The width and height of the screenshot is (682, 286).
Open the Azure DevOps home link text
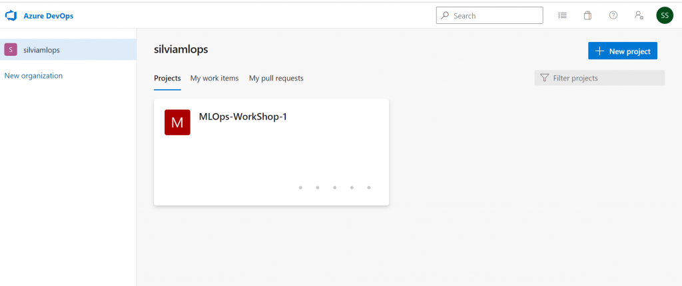[x=48, y=16]
